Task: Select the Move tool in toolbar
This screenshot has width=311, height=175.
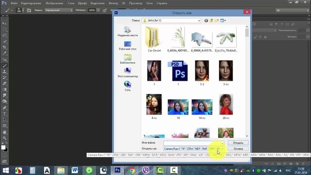Action: pyautogui.click(x=4, y=23)
